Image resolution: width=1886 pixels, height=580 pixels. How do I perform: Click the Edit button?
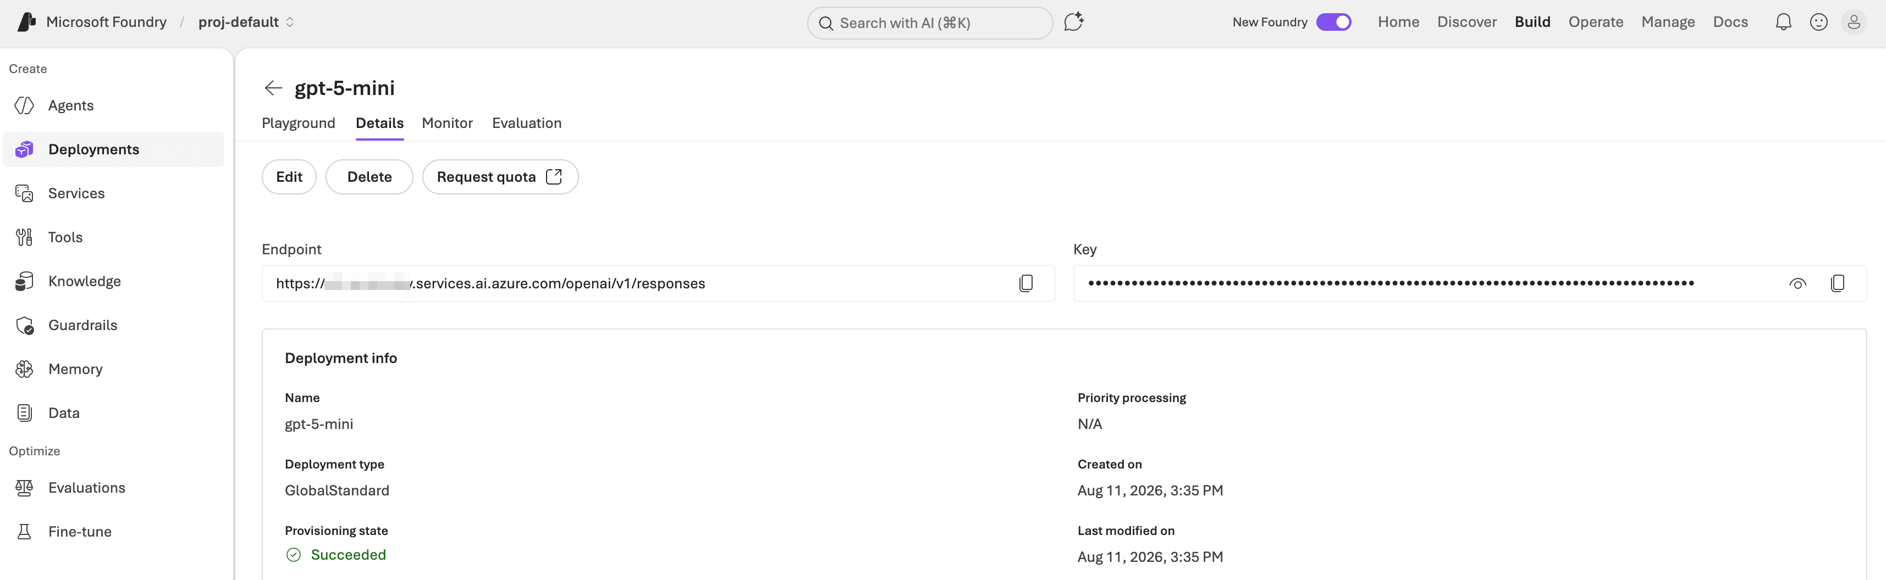point(289,177)
